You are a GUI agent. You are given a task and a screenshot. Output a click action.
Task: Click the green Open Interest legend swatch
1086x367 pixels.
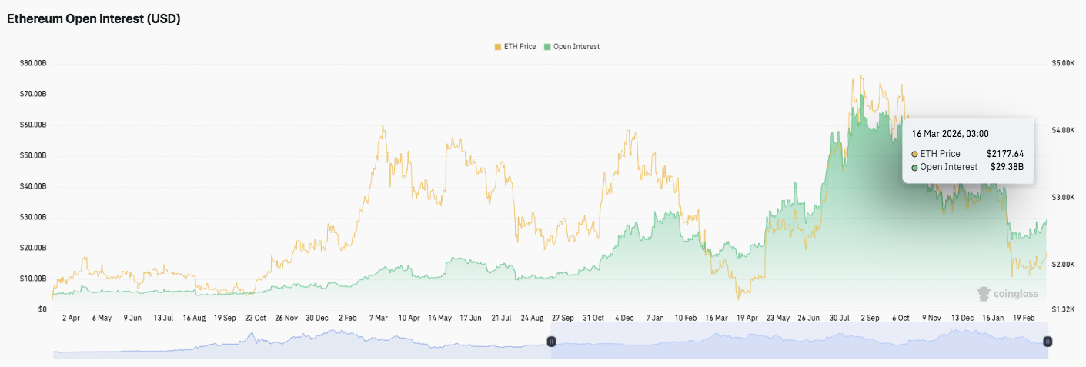tap(547, 47)
